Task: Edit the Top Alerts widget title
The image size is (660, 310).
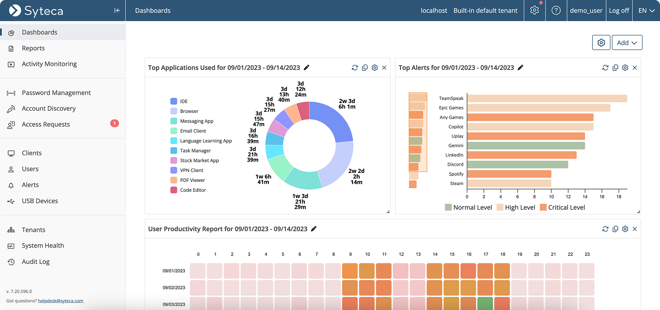Action: click(521, 68)
